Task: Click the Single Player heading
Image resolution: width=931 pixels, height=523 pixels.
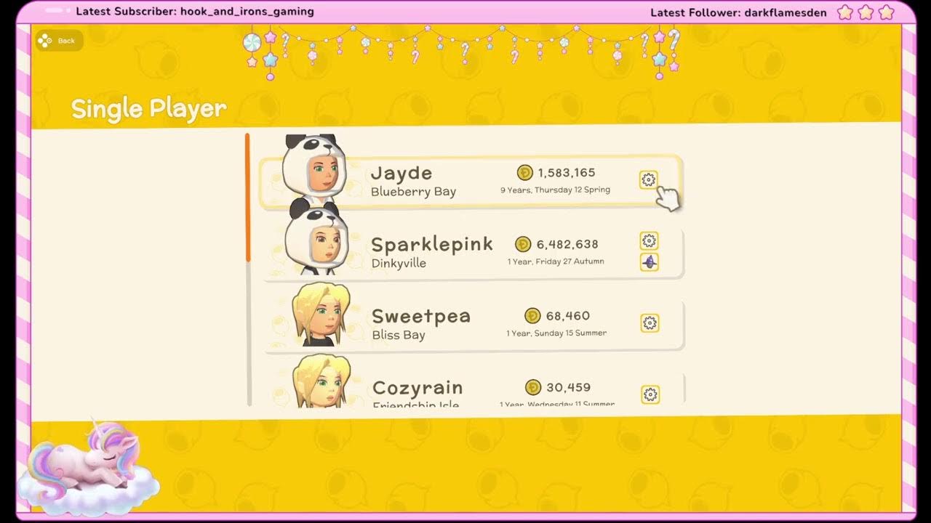Action: 148,108
